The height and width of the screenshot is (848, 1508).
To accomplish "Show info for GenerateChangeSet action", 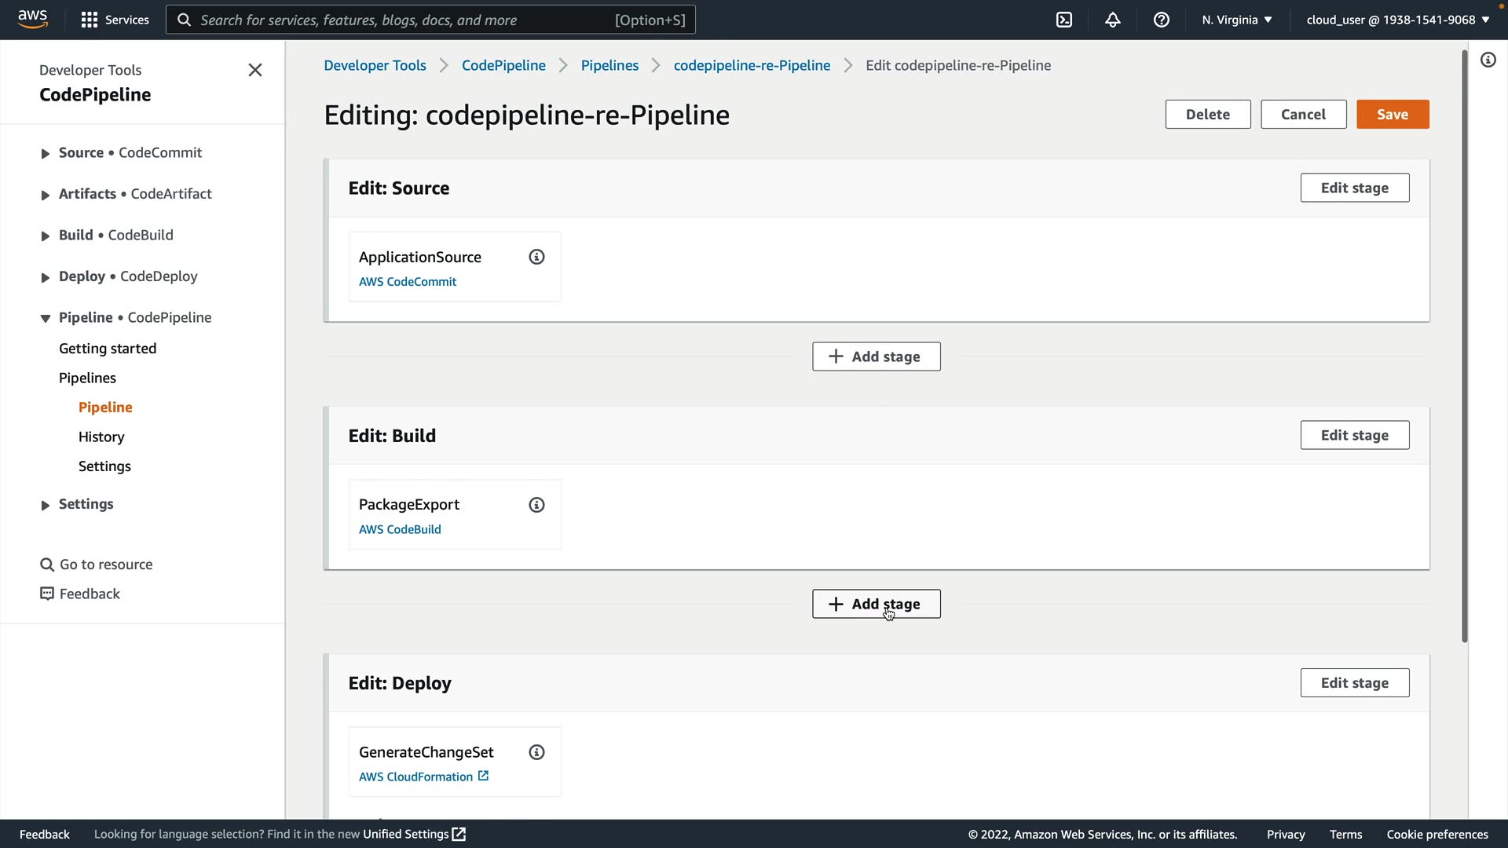I will tap(536, 752).
